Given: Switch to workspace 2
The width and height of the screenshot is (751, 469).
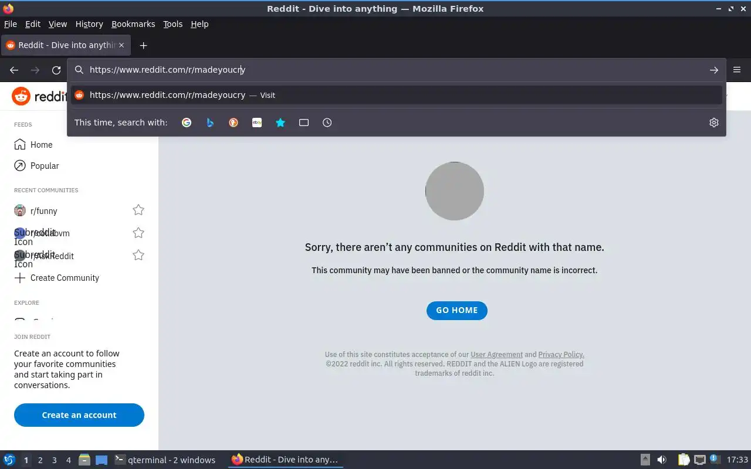Looking at the screenshot, I should point(40,460).
